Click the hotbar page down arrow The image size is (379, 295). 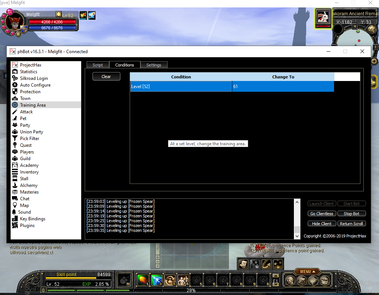[x=275, y=285]
